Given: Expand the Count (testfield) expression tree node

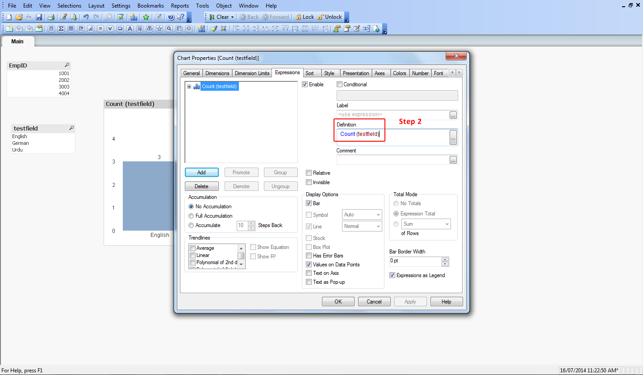Looking at the screenshot, I should pyautogui.click(x=189, y=87).
